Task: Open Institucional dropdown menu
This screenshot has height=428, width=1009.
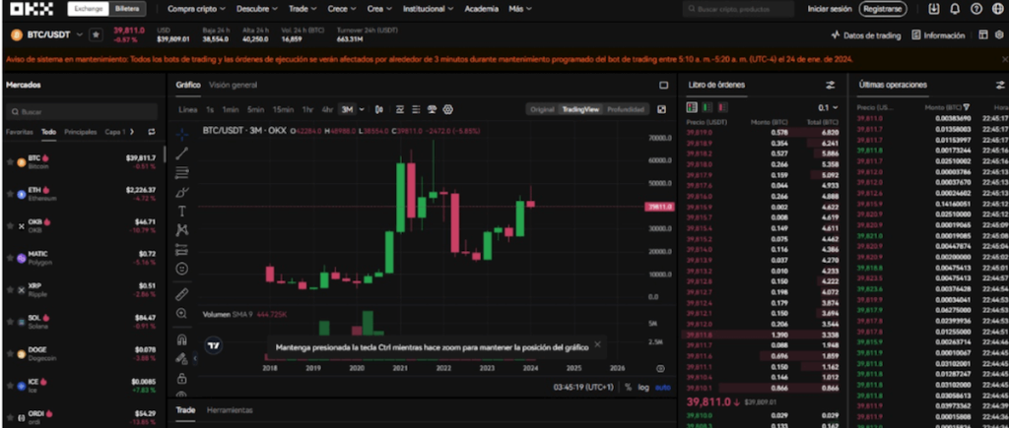Action: coord(428,9)
